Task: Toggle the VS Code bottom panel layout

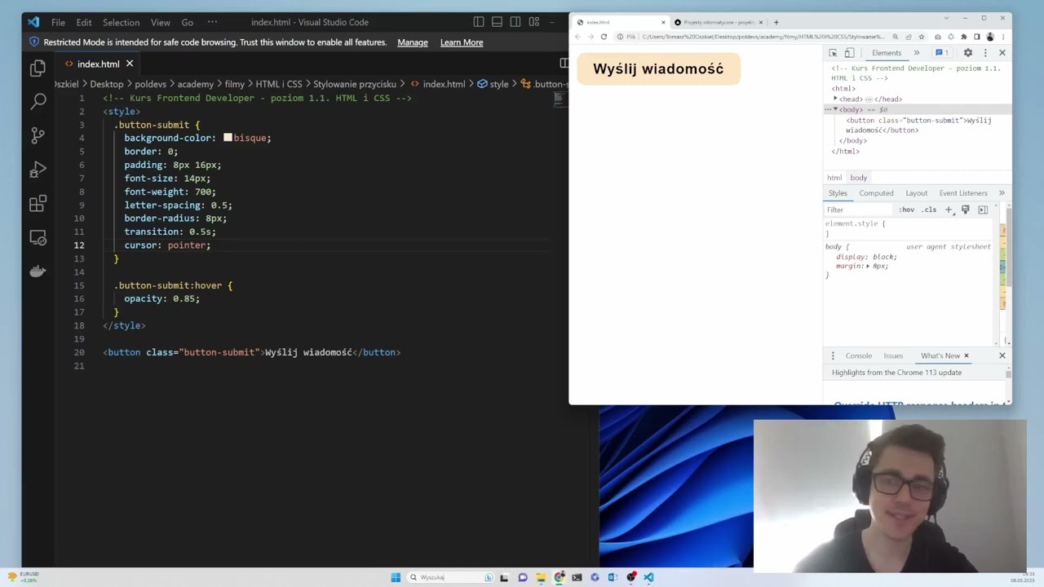Action: tap(497, 22)
